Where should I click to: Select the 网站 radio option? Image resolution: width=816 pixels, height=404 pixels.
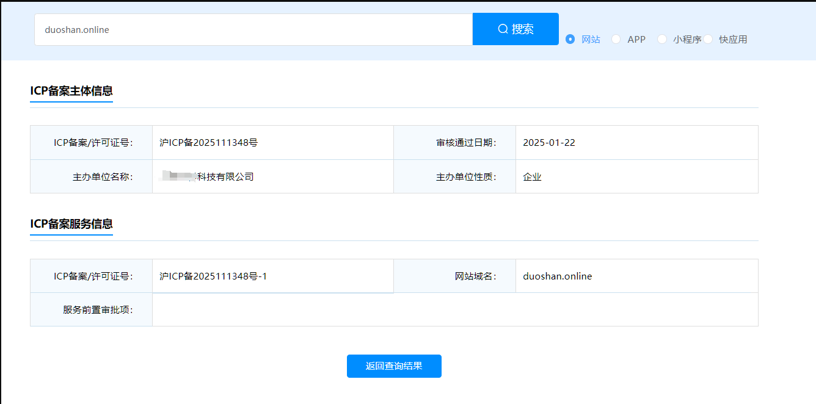[570, 39]
